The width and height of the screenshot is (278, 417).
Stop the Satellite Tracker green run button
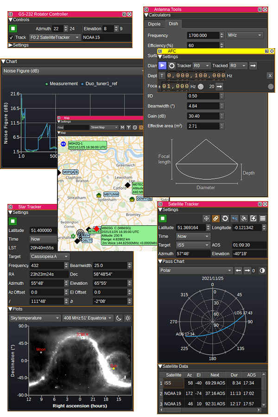pyautogui.click(x=163, y=219)
